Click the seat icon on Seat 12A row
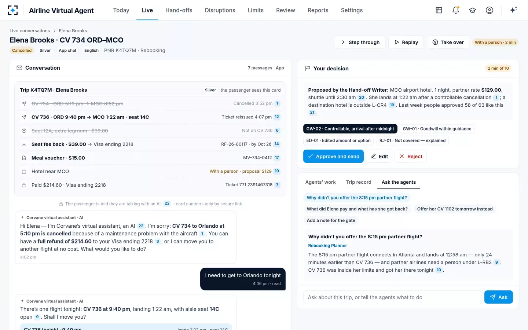This screenshot has width=528, height=330. point(24,131)
